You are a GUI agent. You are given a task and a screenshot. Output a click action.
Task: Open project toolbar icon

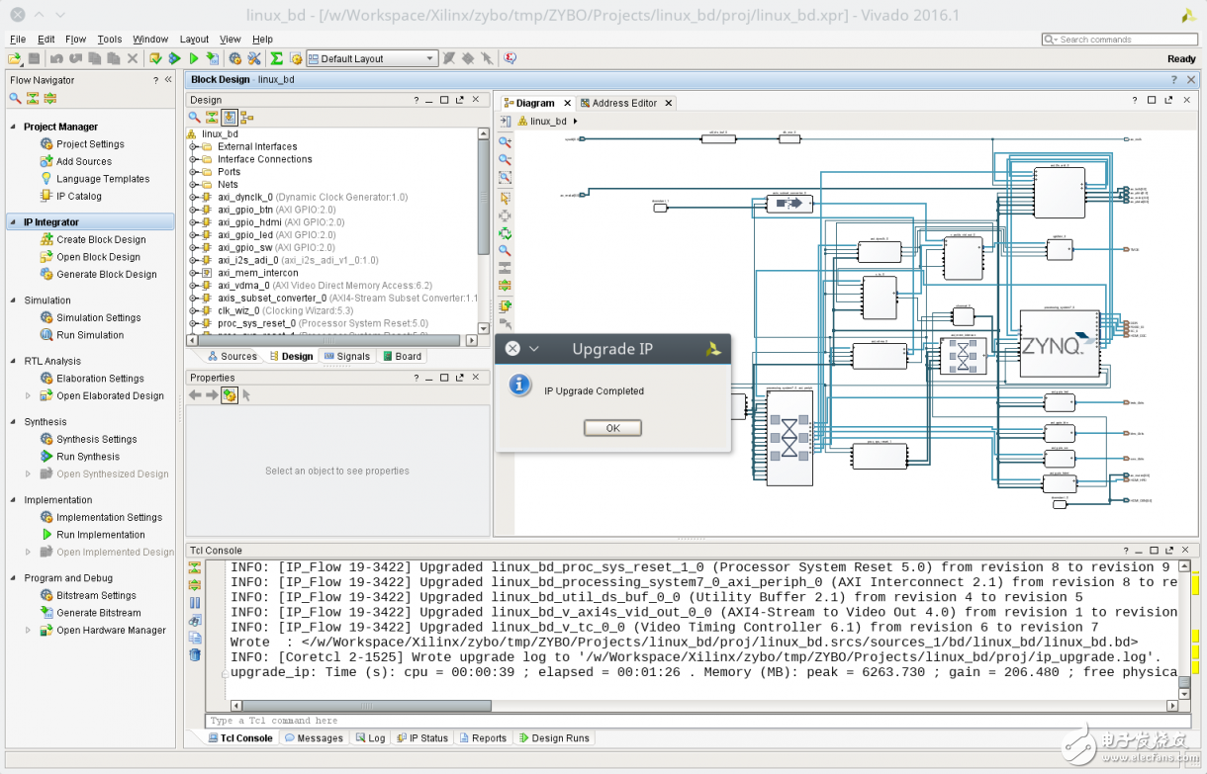point(16,59)
